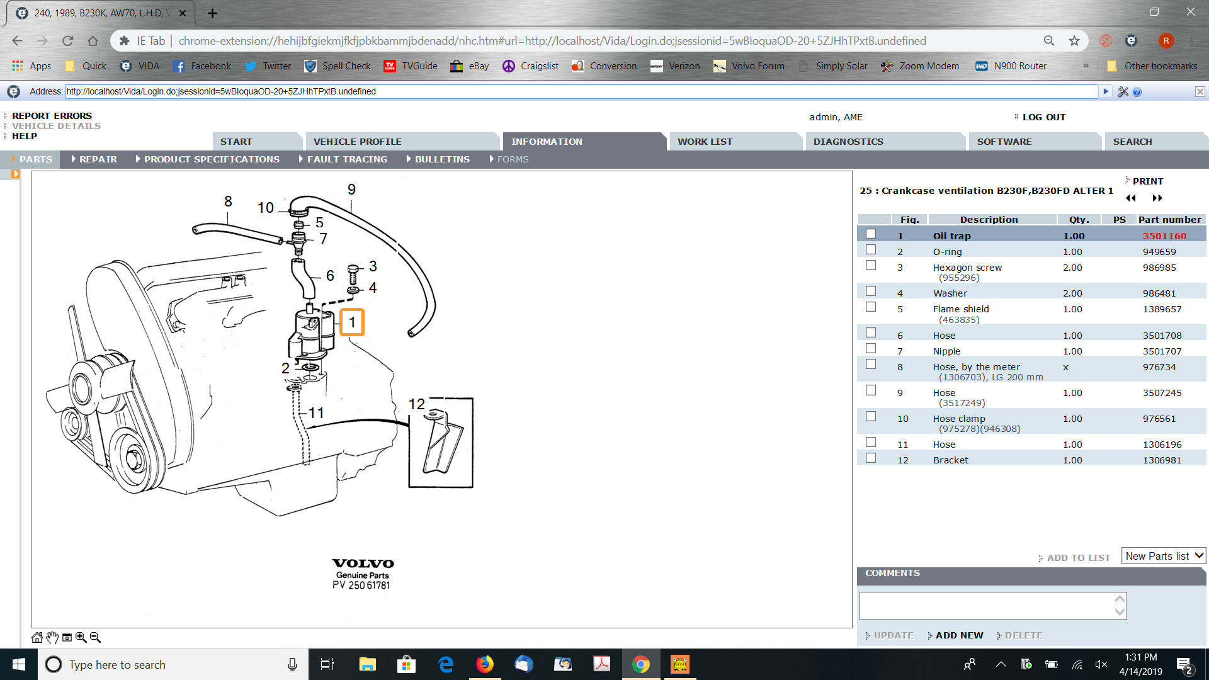The height and width of the screenshot is (680, 1209).
Task: Click the comments scrollbar down arrow
Action: 1120,612
